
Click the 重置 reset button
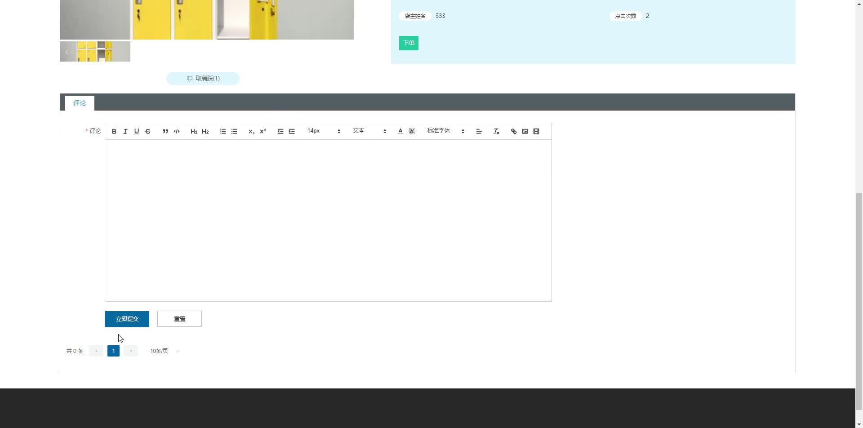[179, 319]
